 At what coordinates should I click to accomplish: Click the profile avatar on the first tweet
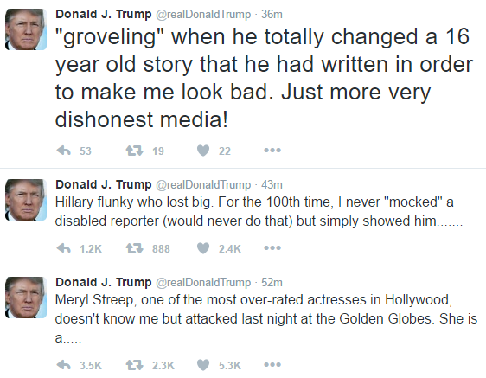click(x=26, y=29)
